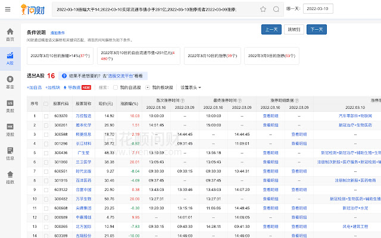Select A股 in the sidebar
The width and height of the screenshot is (381, 238).
click(x=10, y=58)
